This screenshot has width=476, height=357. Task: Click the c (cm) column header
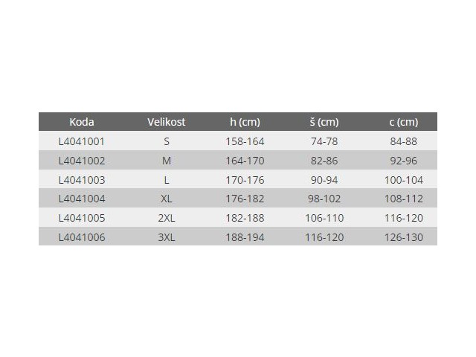(404, 122)
